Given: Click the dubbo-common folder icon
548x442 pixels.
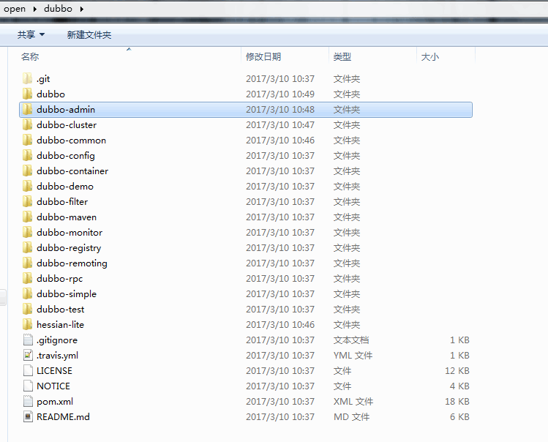Looking at the screenshot, I should pyautogui.click(x=27, y=141).
